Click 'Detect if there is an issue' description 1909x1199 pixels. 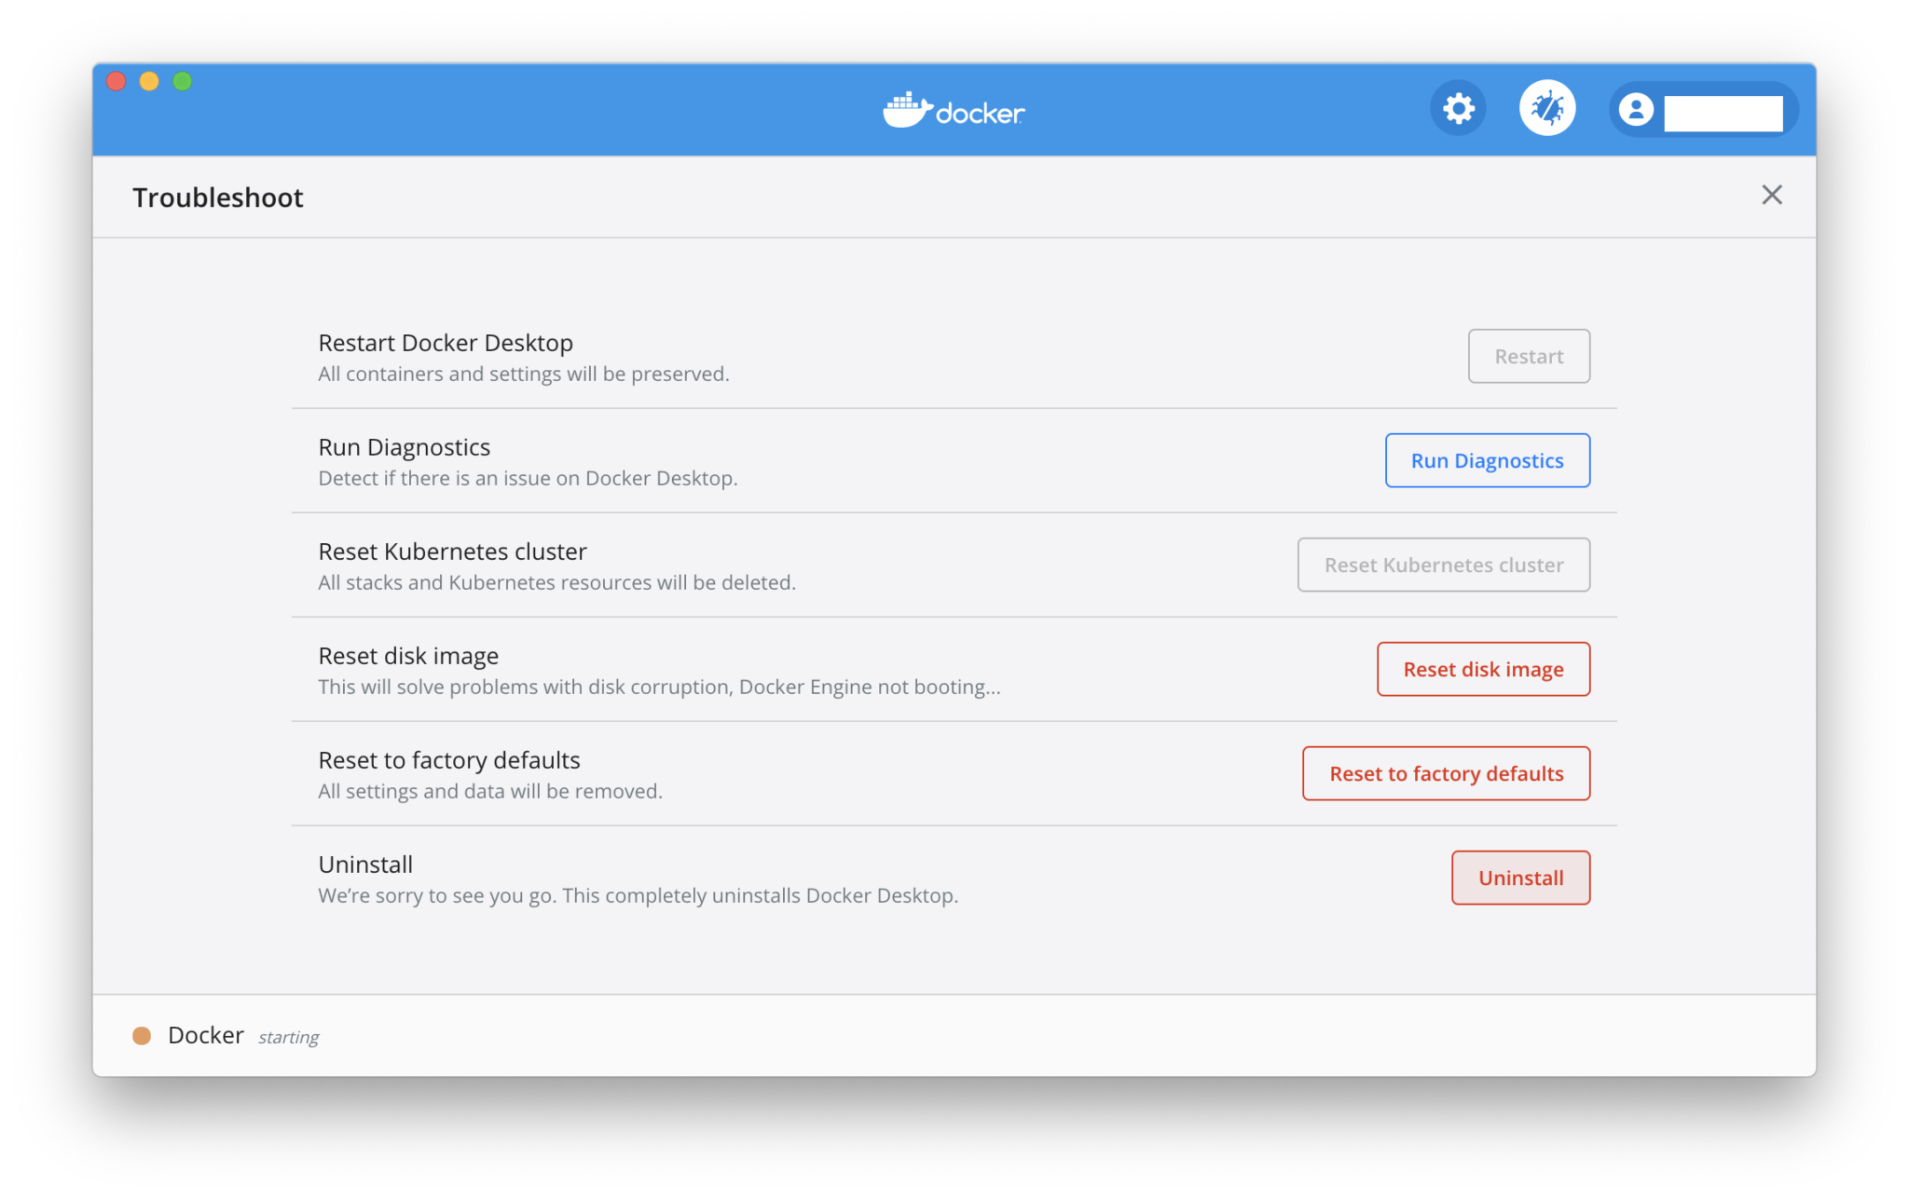coord(528,478)
